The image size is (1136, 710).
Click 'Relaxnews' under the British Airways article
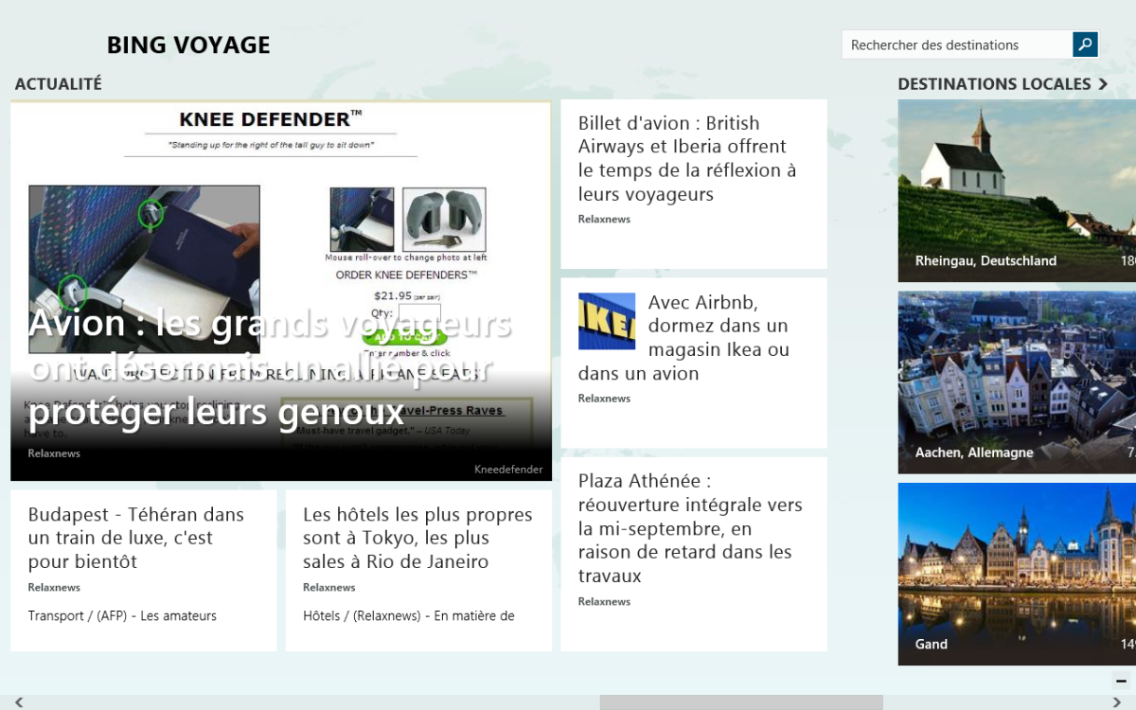click(604, 220)
